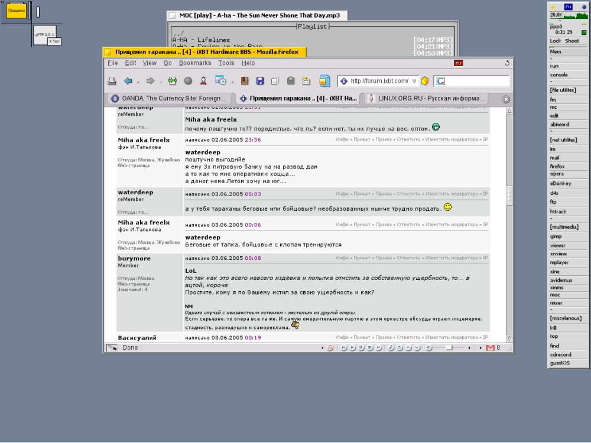This screenshot has height=443, width=591.
Task: Go back with the blue arrow
Action: [x=128, y=81]
